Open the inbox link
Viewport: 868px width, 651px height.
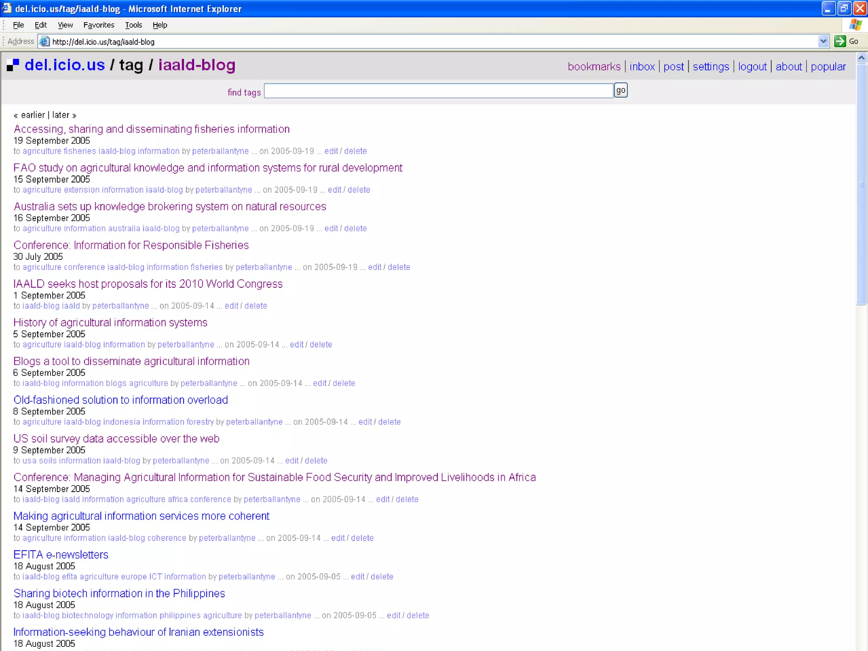point(642,67)
